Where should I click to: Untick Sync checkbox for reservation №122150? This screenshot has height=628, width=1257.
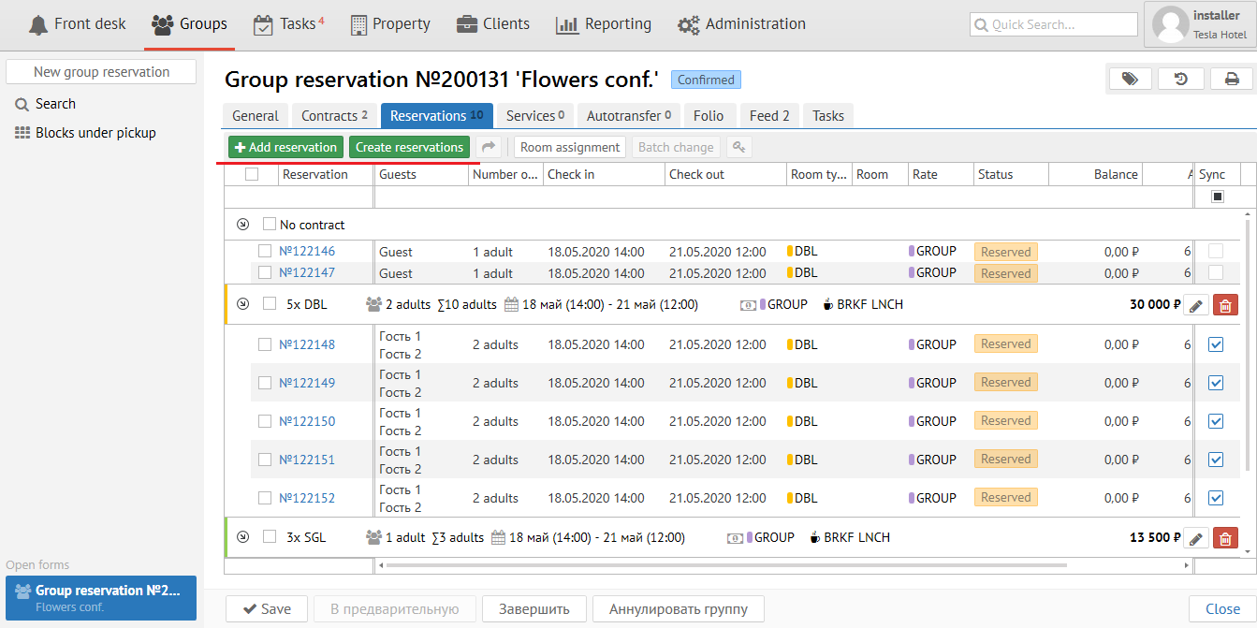click(1216, 421)
